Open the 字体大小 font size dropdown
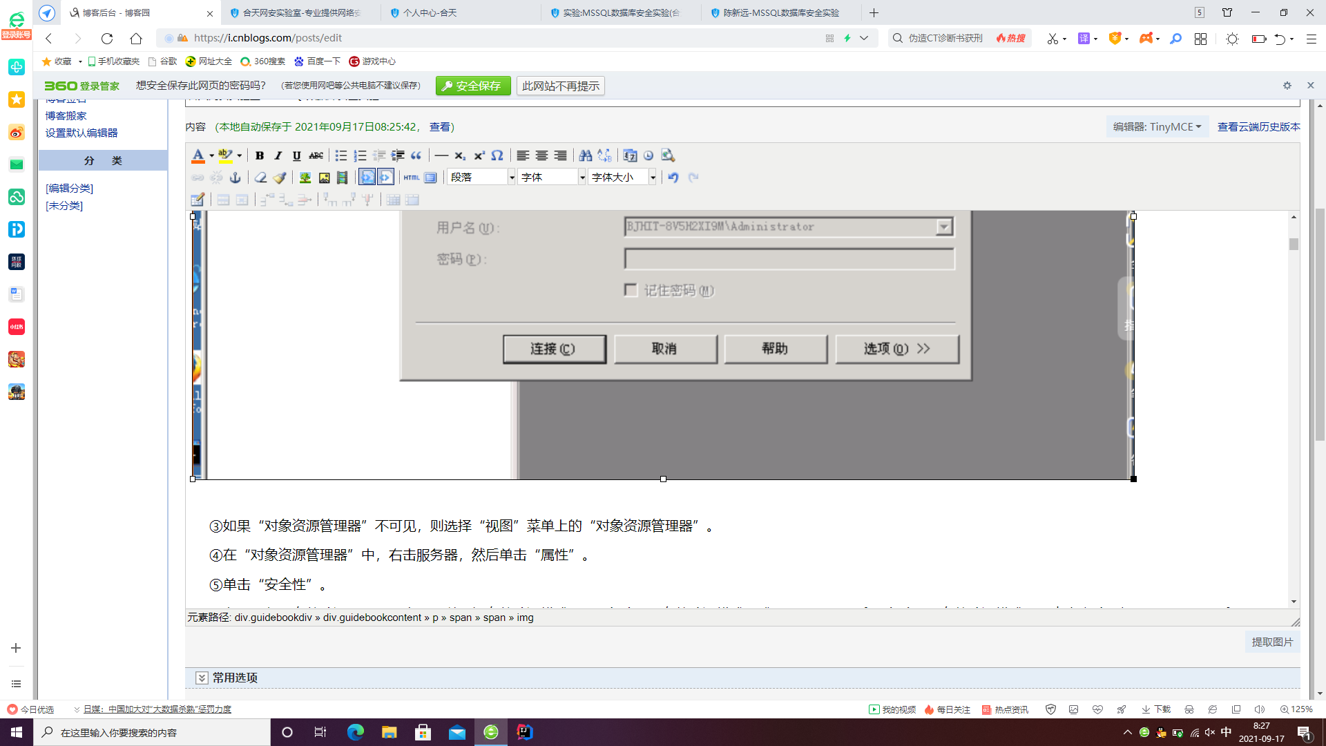The width and height of the screenshot is (1326, 746). 622,178
